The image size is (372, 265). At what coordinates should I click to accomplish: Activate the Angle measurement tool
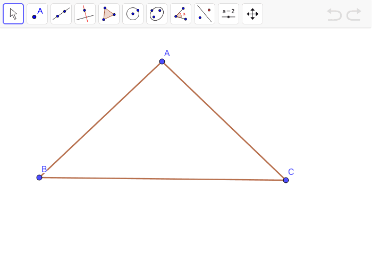181,14
